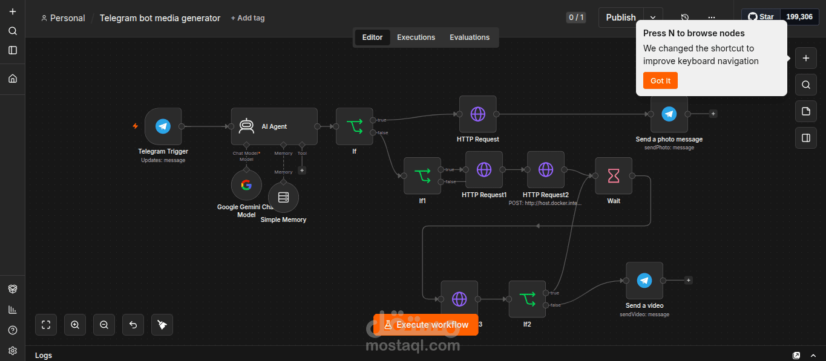
Task: Toggle the sidebar panel icon at left
Action: coord(13,50)
